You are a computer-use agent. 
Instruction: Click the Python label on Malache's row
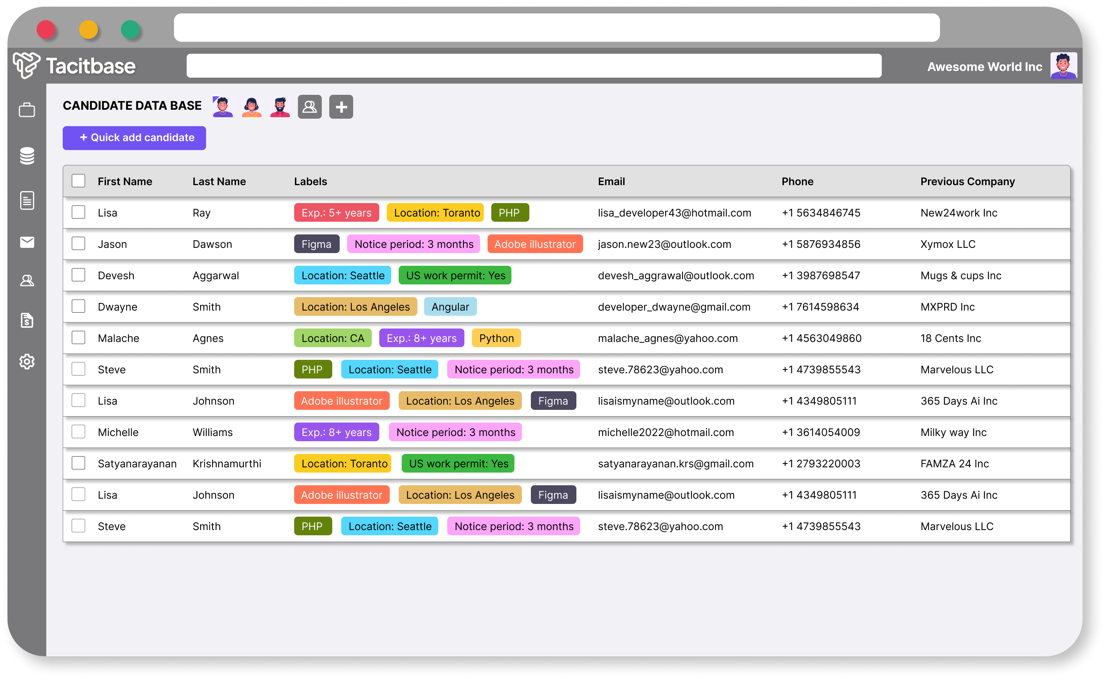(496, 338)
